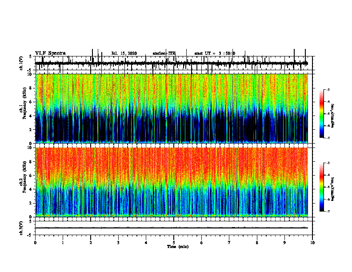Click the "1" minute tick on time axis
The image size is (352, 272).
tap(63, 243)
